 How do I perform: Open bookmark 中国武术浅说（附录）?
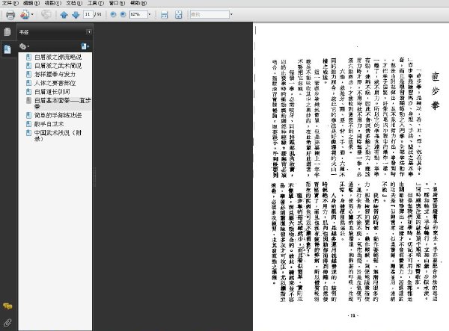tap(58, 136)
